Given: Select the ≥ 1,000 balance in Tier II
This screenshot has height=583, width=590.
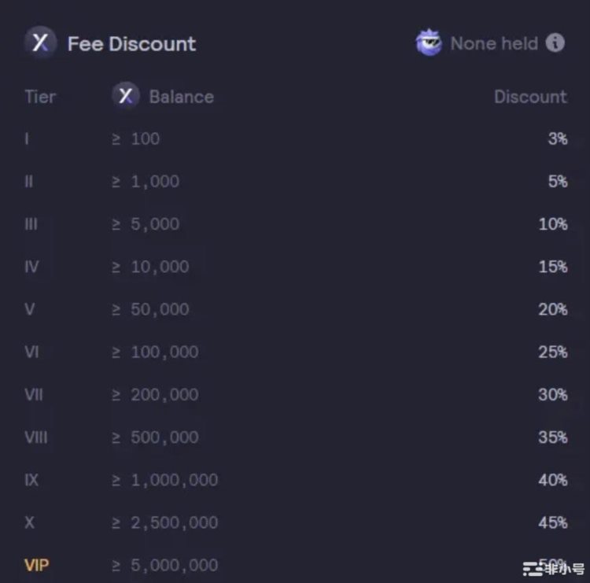Looking at the screenshot, I should click(x=146, y=182).
